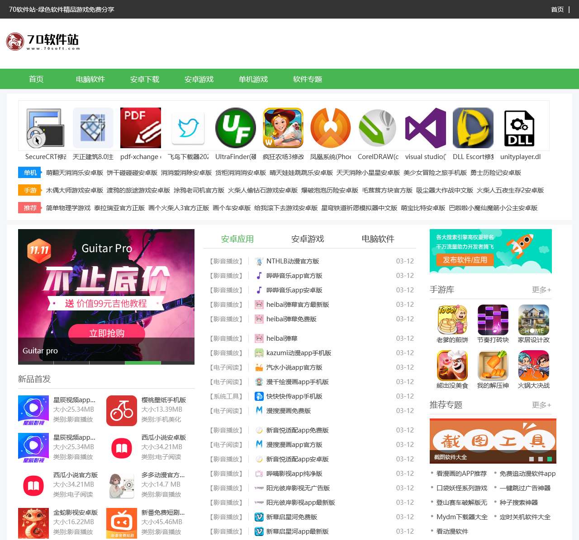Image resolution: width=579 pixels, height=540 pixels.
Task: Open 电脑软件 in green navigation bar
Action: 90,79
